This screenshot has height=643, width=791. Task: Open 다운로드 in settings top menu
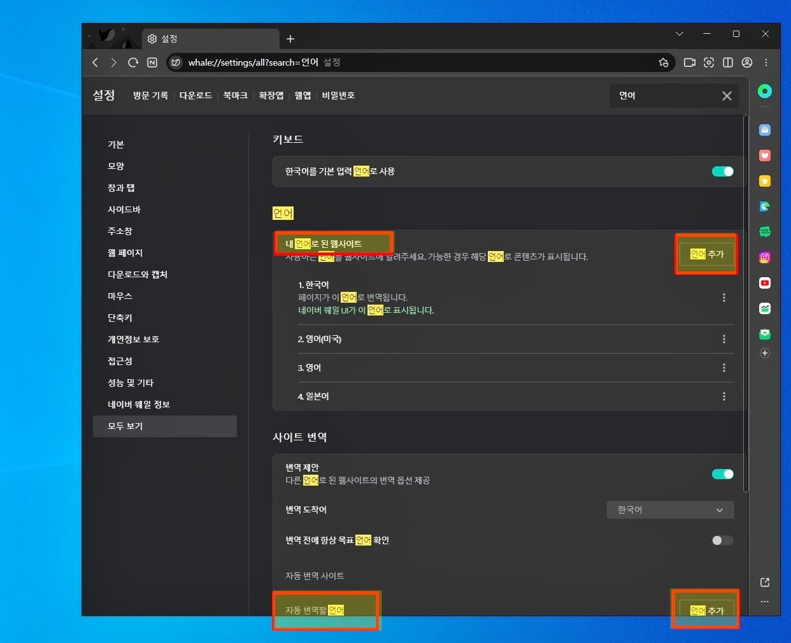click(196, 96)
